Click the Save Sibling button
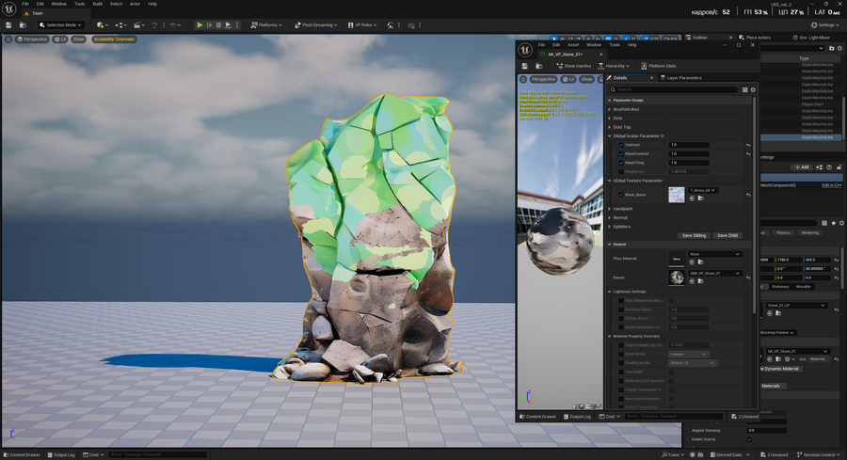847x460 pixels. [x=694, y=235]
